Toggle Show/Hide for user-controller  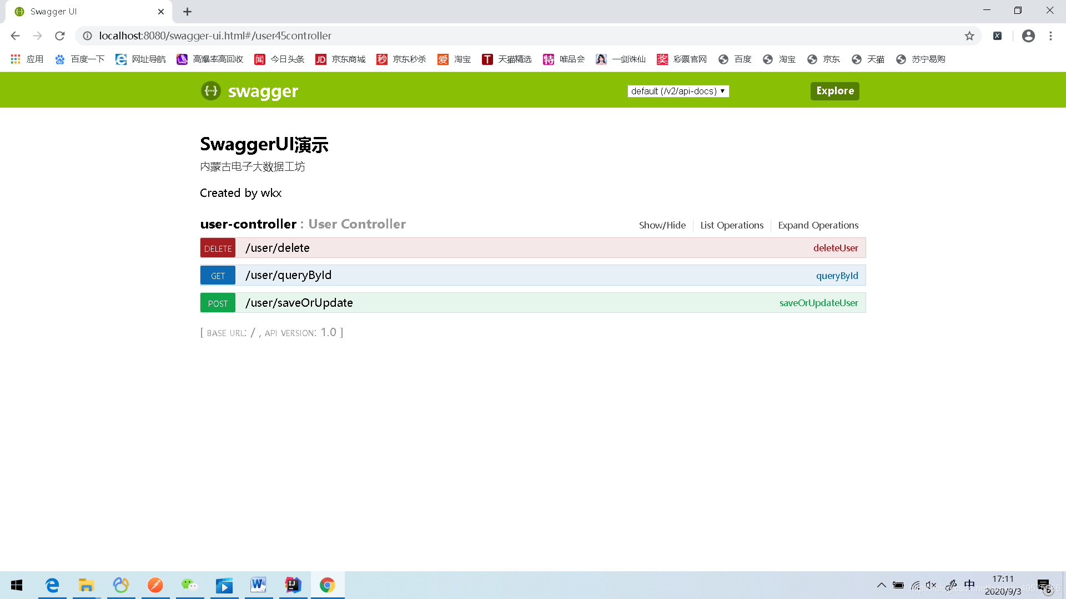[x=662, y=225]
